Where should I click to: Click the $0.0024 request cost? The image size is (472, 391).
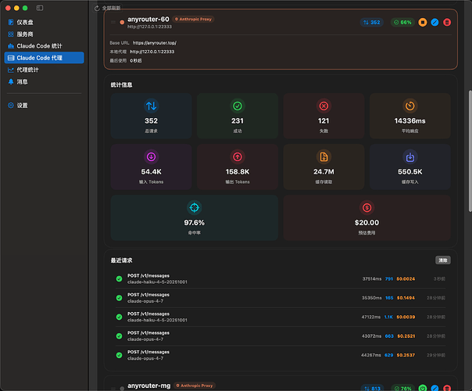[x=406, y=279]
